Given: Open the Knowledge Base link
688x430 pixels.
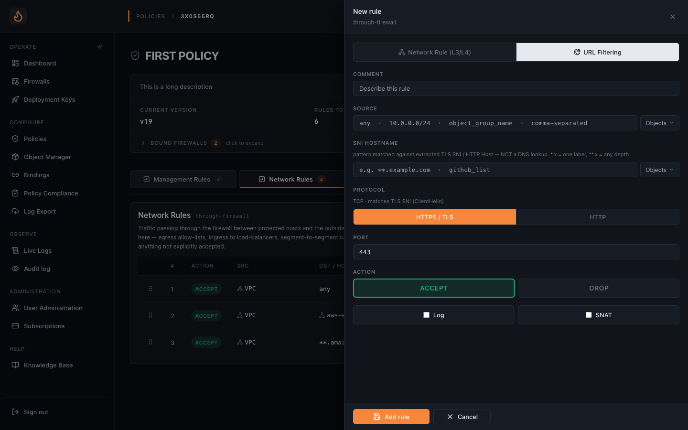Looking at the screenshot, I should tap(48, 365).
